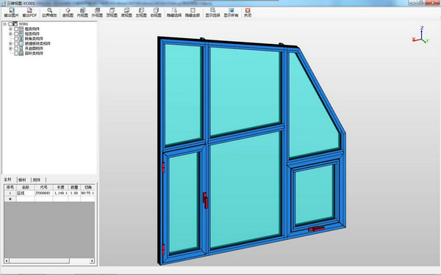Switch to the third tab (附件) below tree
The height and width of the screenshot is (275, 441).
[x=37, y=180]
